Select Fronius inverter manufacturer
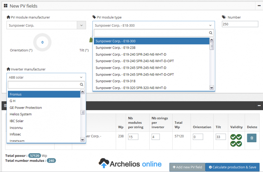 click(x=44, y=94)
